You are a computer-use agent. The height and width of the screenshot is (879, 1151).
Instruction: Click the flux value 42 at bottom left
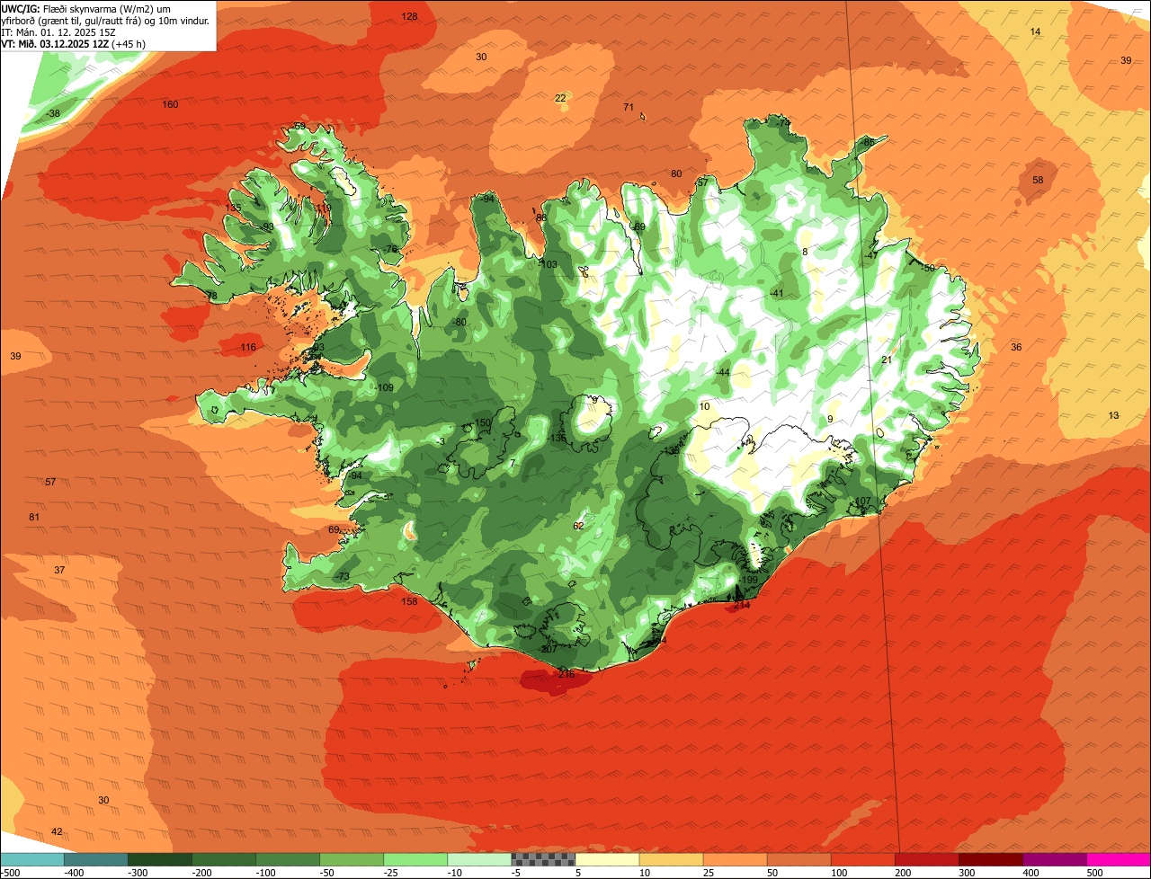[57, 831]
